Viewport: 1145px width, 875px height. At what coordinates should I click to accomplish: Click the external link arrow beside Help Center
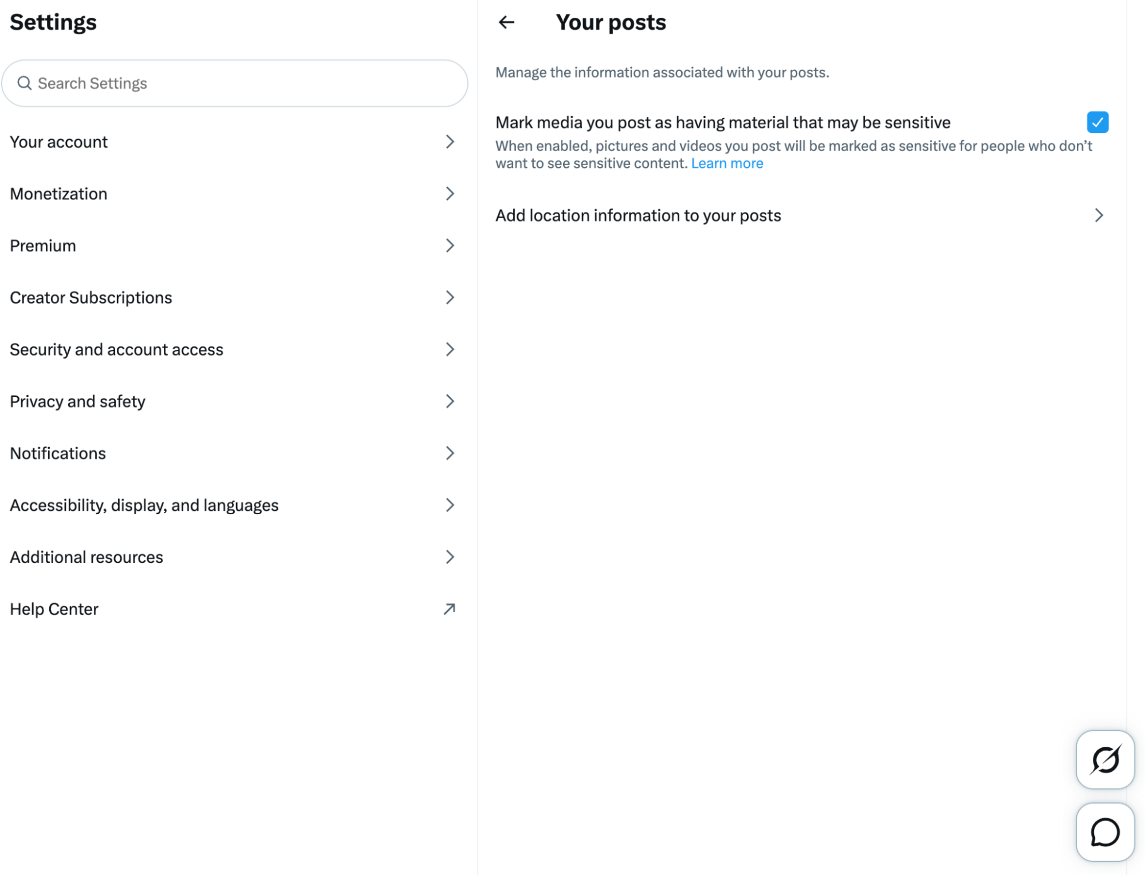tap(450, 608)
